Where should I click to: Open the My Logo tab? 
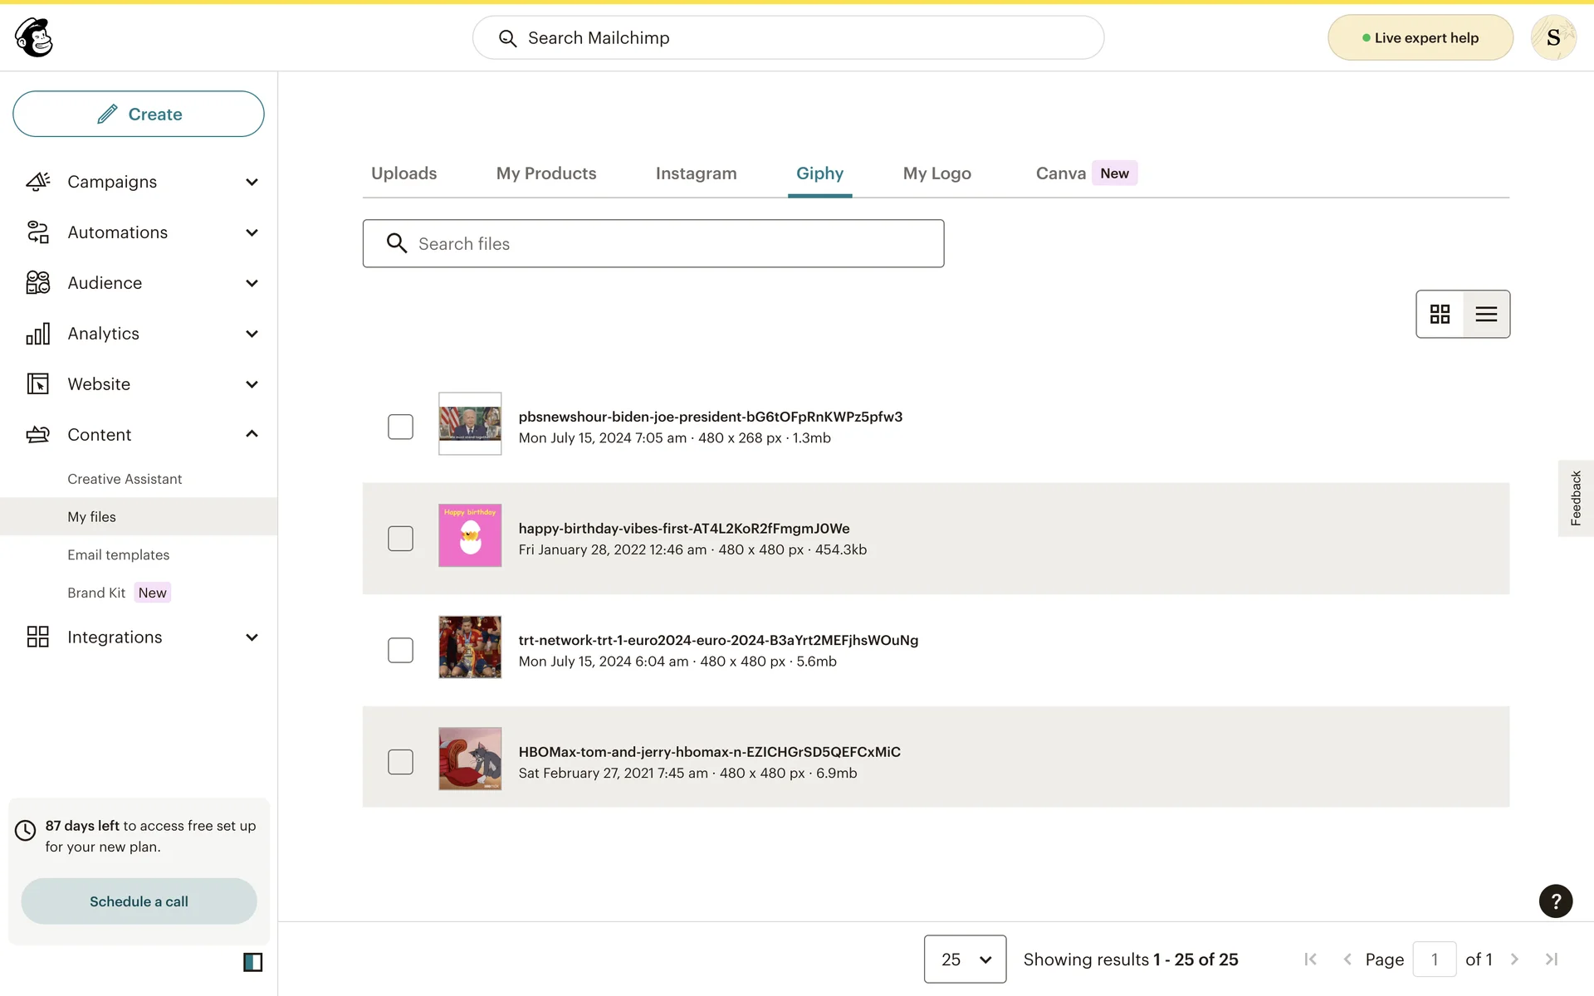[936, 173]
